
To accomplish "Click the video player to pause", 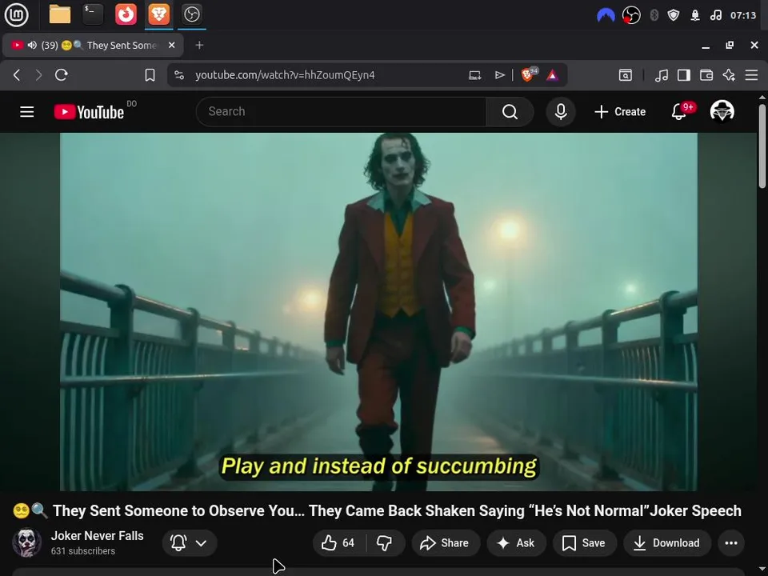I will (x=378, y=311).
